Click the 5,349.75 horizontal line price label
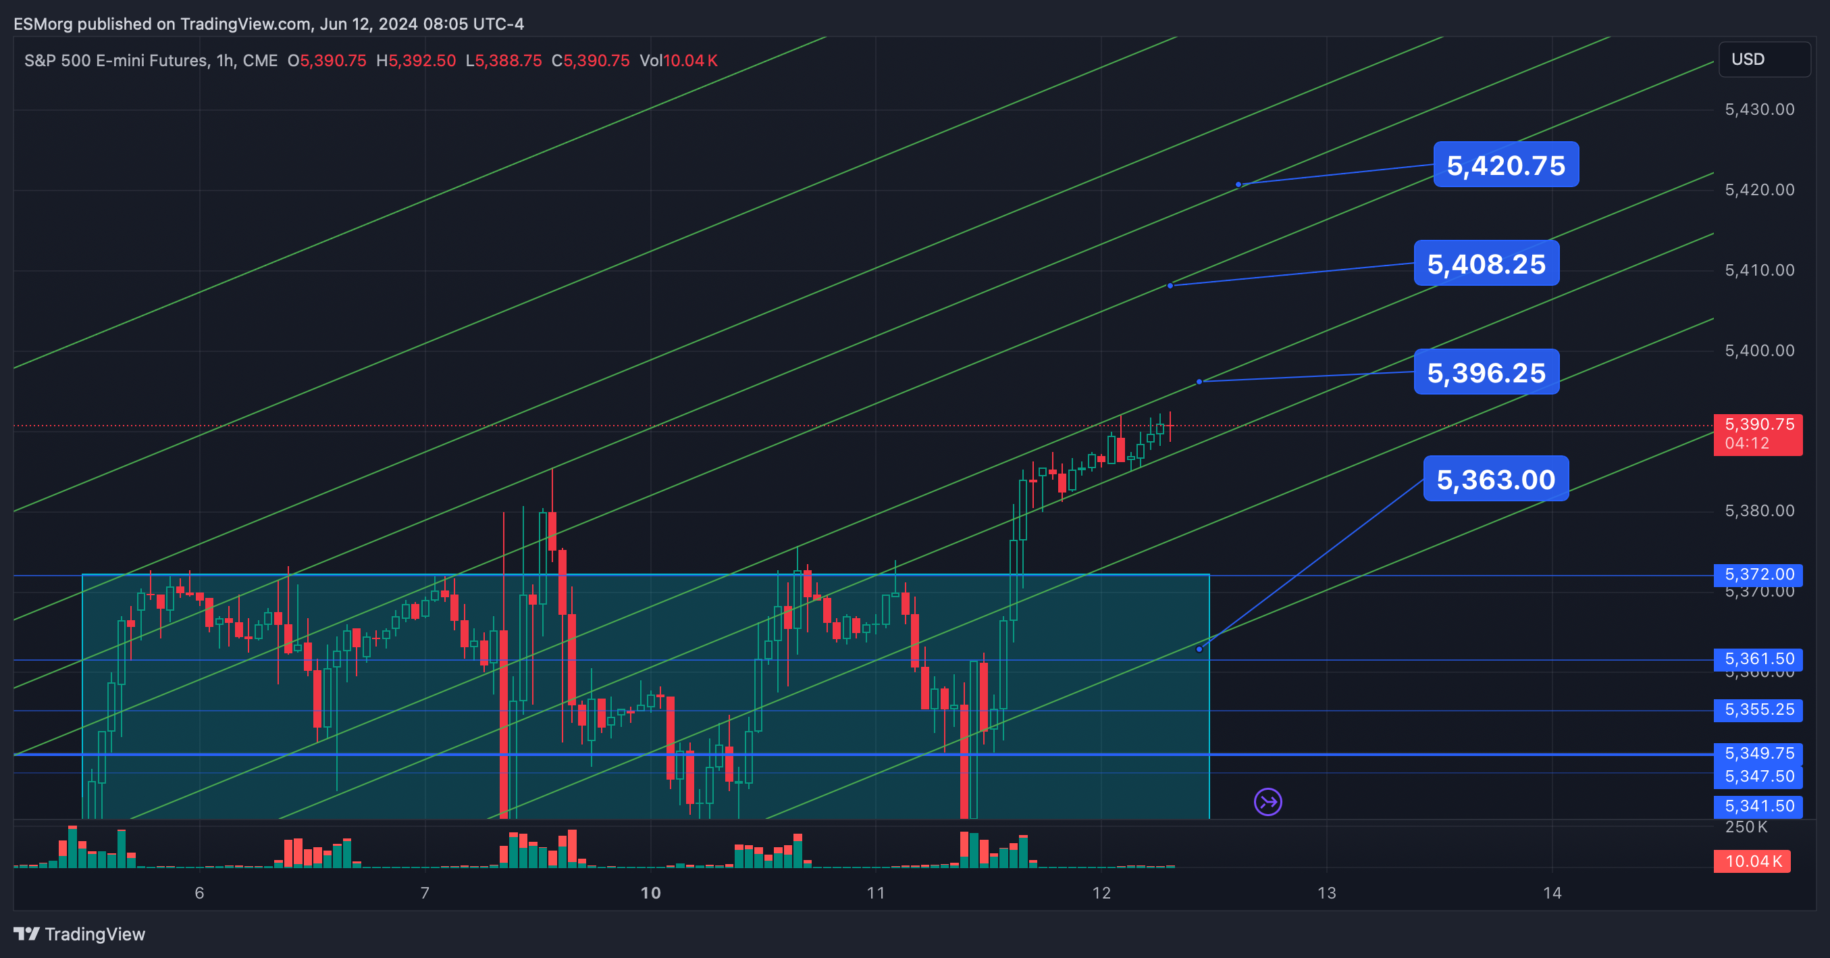 (x=1758, y=753)
